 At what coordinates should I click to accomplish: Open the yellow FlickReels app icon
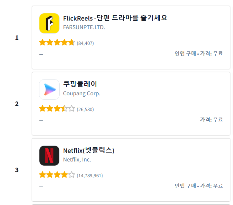coord(49,23)
